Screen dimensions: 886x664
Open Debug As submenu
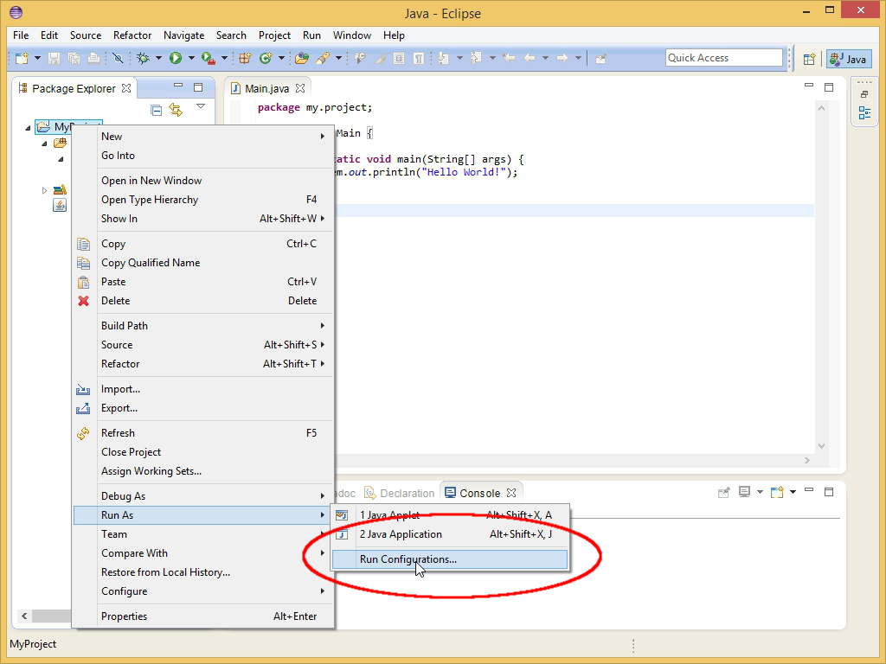(x=203, y=496)
